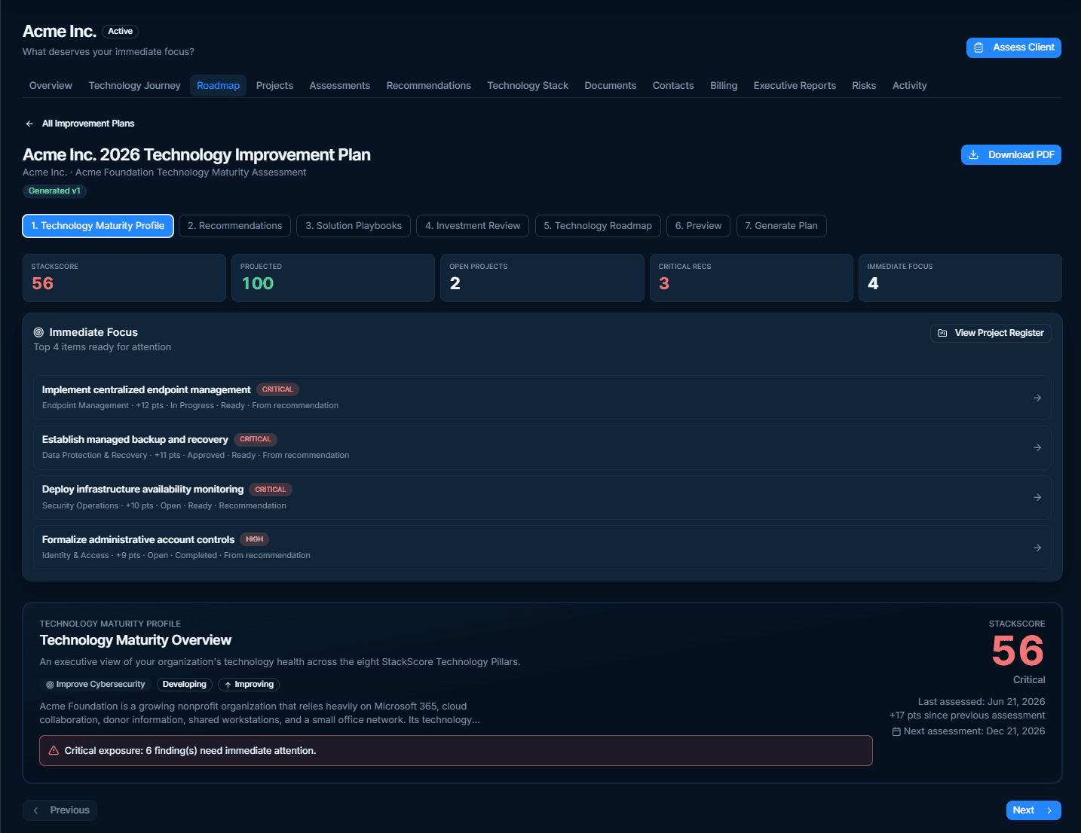Click the Previous button
Screen dimensions: 1081x833
pos(60,810)
